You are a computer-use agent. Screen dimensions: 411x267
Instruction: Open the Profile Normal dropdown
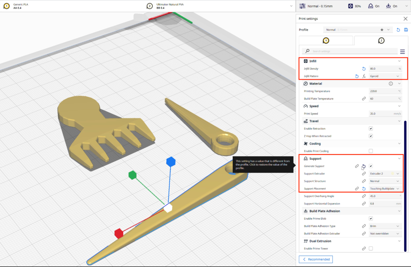358,30
